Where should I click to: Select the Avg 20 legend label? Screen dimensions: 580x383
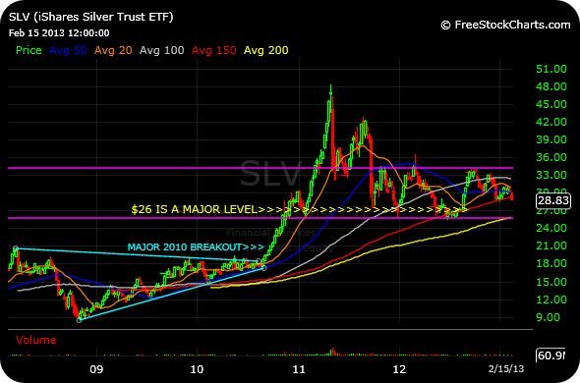tap(113, 50)
